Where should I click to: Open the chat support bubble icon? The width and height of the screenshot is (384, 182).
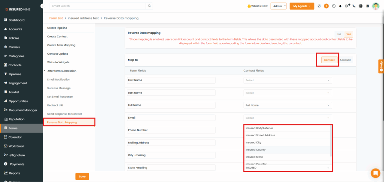point(375,173)
